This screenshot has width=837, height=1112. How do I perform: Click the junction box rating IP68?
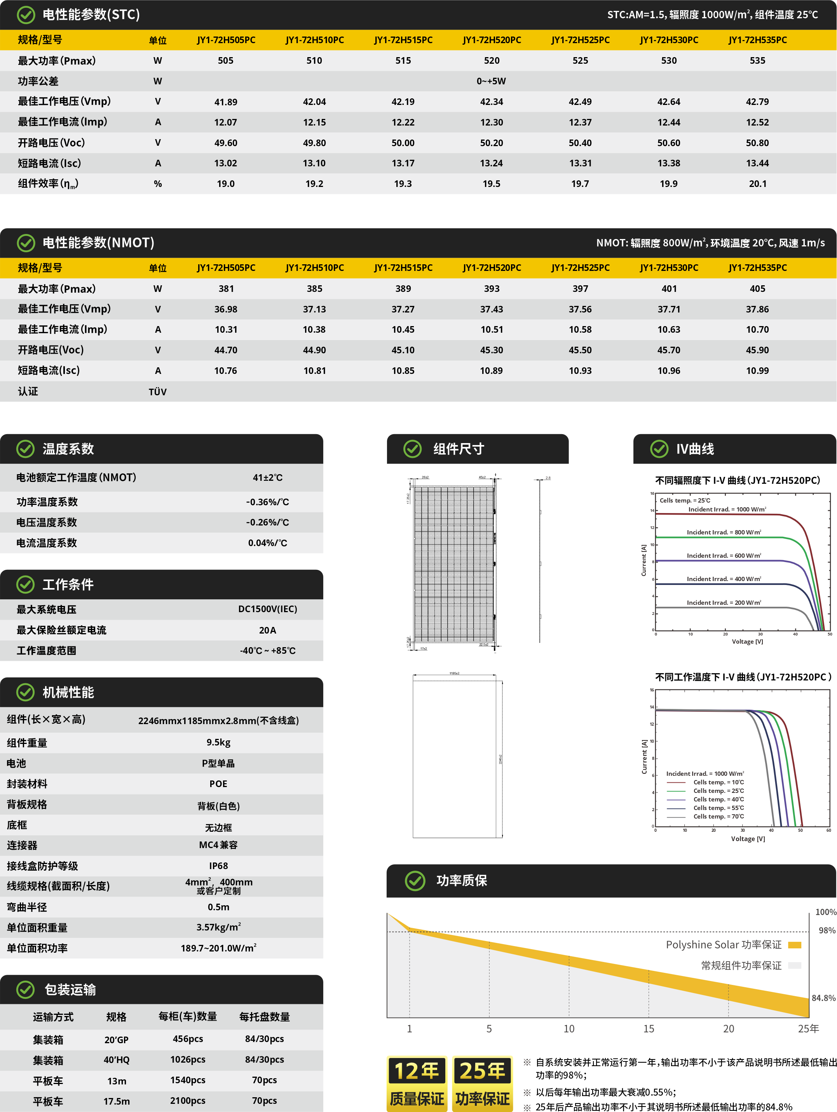(219, 866)
